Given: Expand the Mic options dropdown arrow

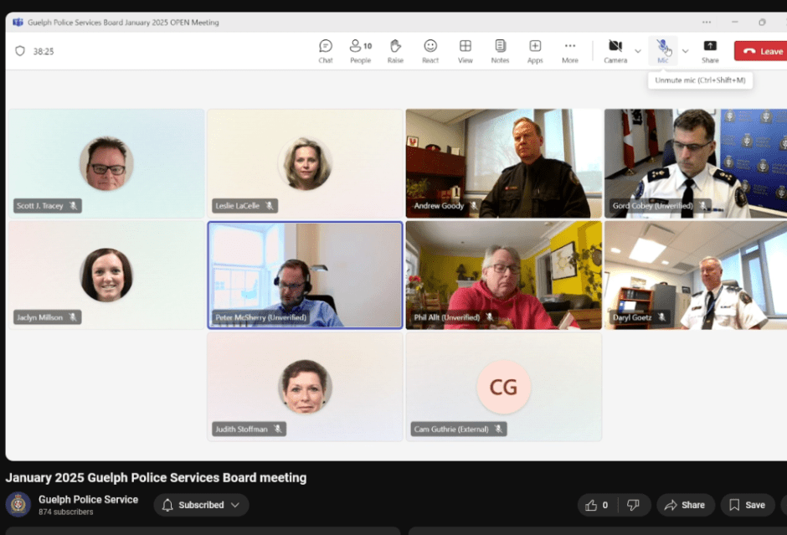Looking at the screenshot, I should 685,51.
